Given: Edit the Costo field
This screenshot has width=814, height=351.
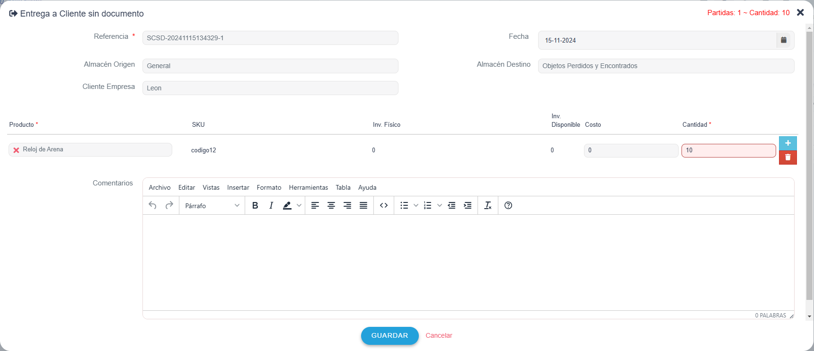Looking at the screenshot, I should [631, 150].
